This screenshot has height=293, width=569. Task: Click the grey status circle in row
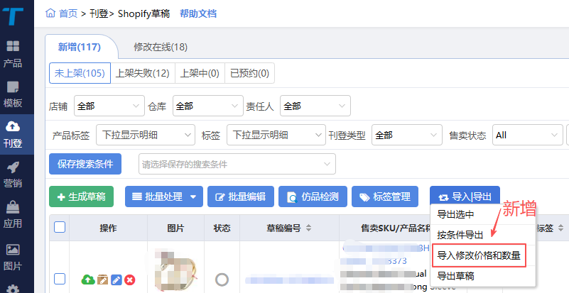point(222,280)
